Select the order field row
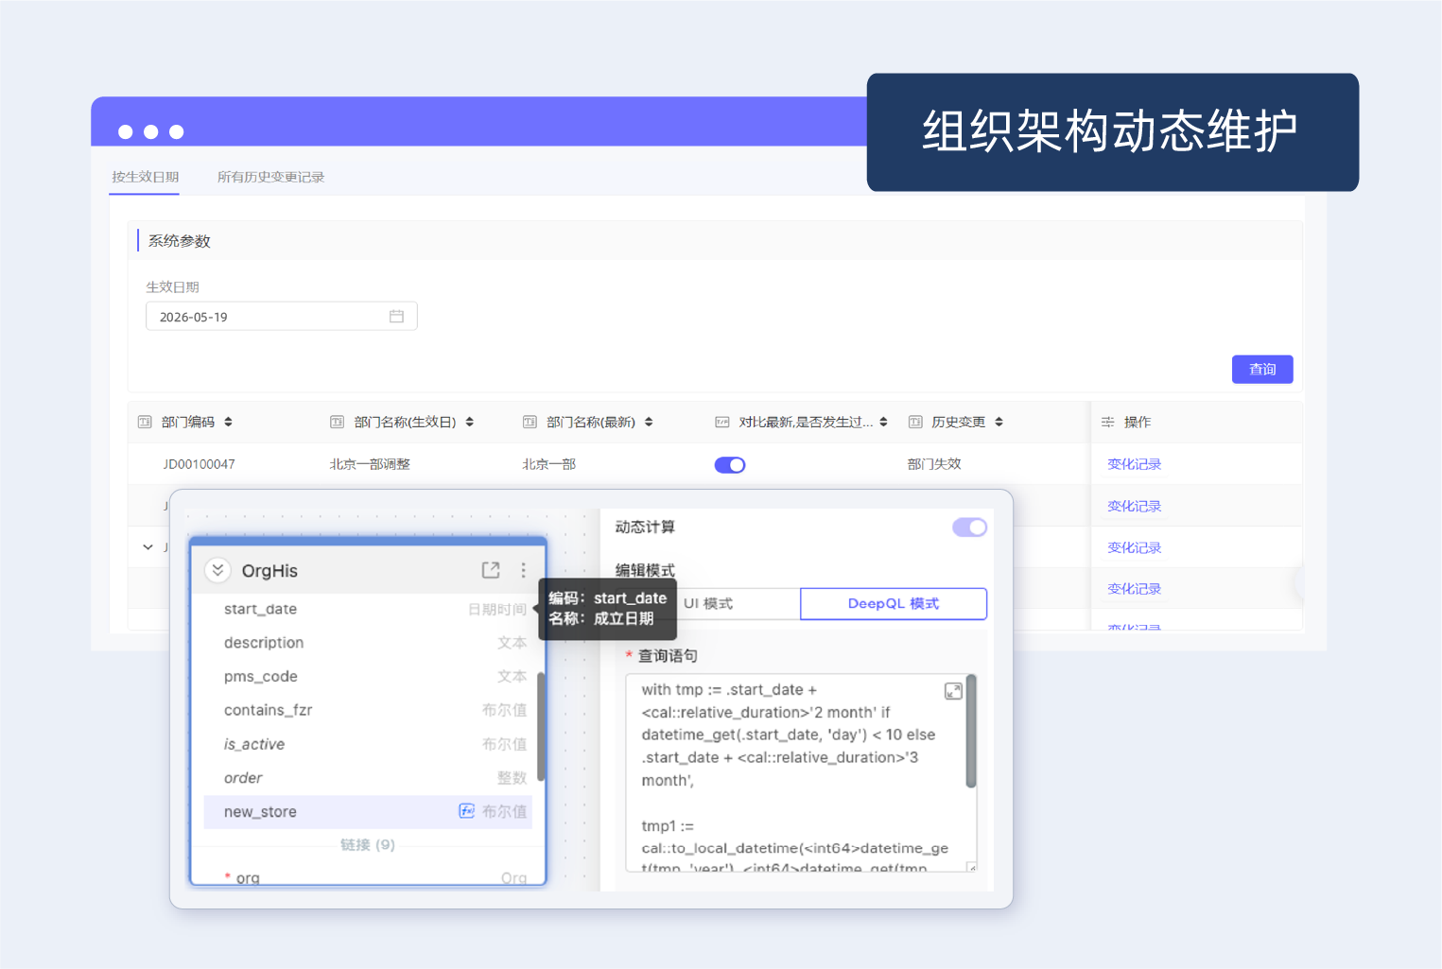 (x=368, y=778)
